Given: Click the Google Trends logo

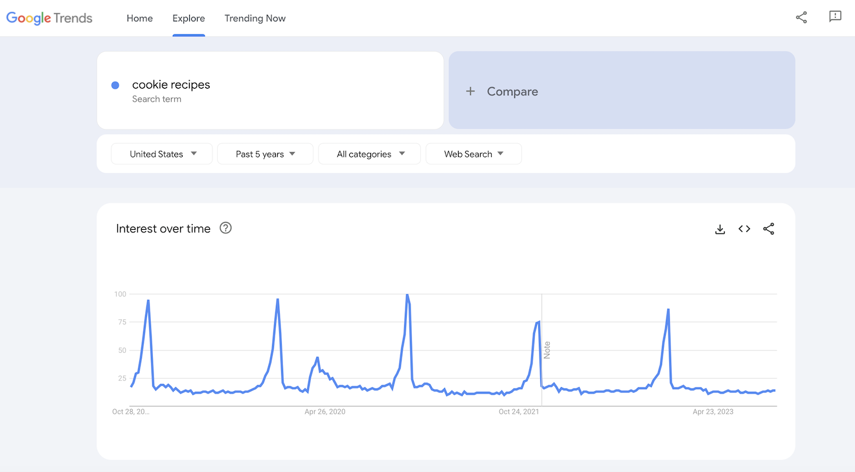Looking at the screenshot, I should pyautogui.click(x=49, y=18).
